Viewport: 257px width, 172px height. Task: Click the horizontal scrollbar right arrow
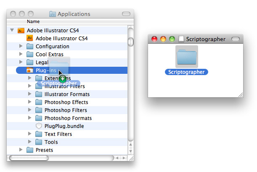124,158
